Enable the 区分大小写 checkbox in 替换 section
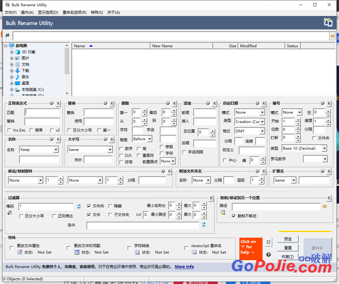 tap(69, 130)
